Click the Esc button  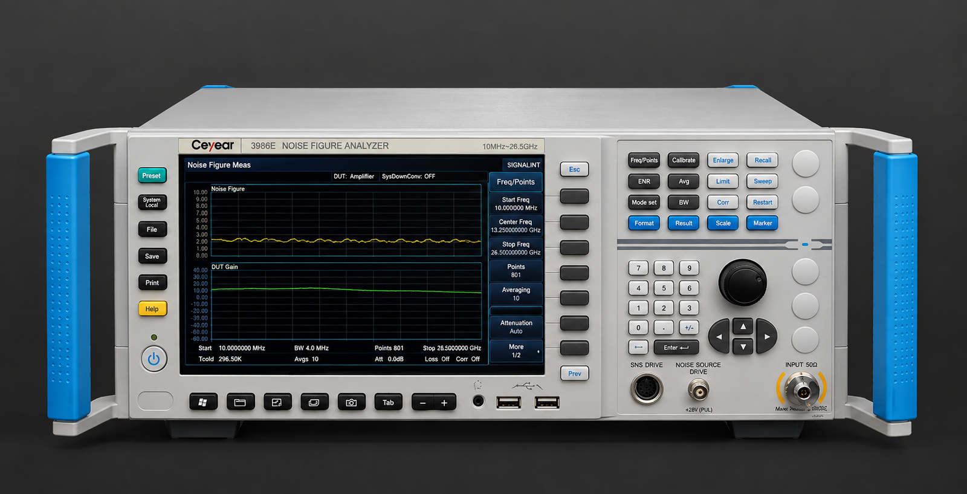coord(574,169)
